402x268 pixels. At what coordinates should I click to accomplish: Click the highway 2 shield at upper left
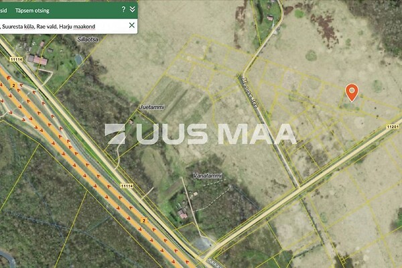pos(13,86)
